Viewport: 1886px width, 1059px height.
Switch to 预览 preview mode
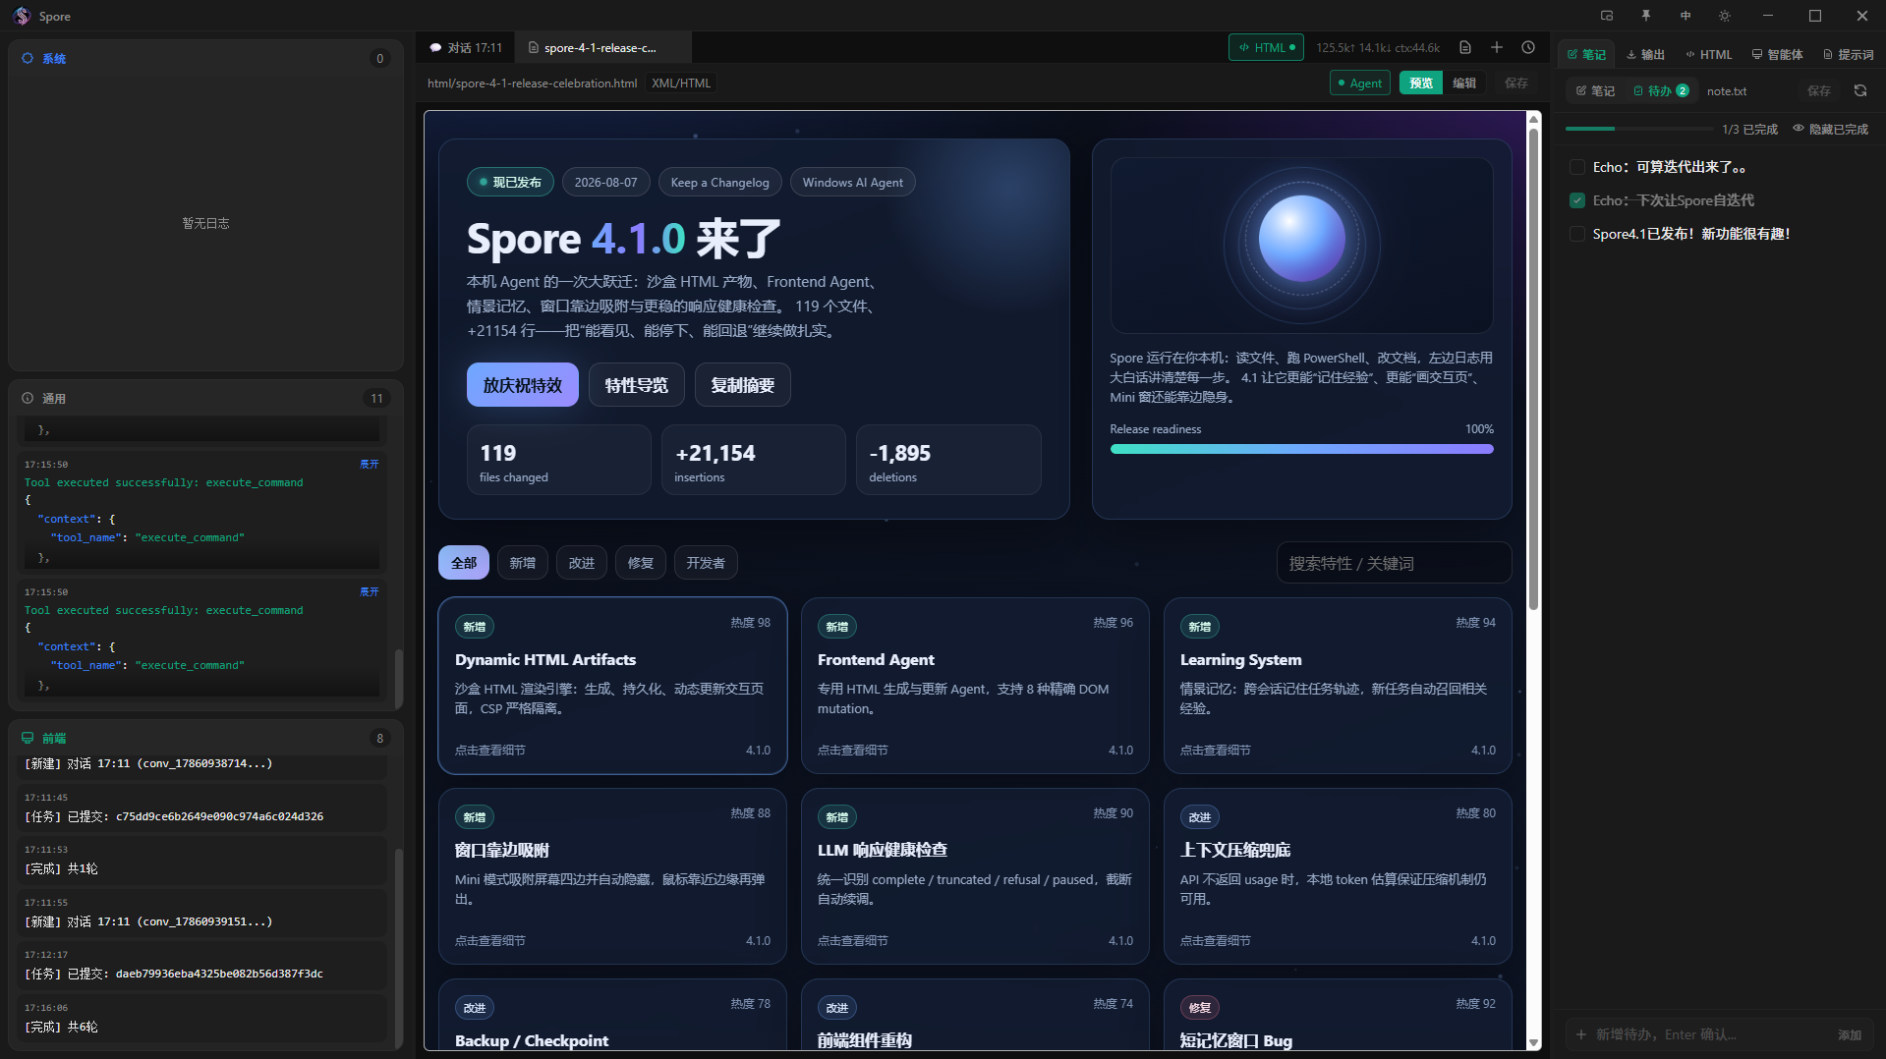[1421, 84]
